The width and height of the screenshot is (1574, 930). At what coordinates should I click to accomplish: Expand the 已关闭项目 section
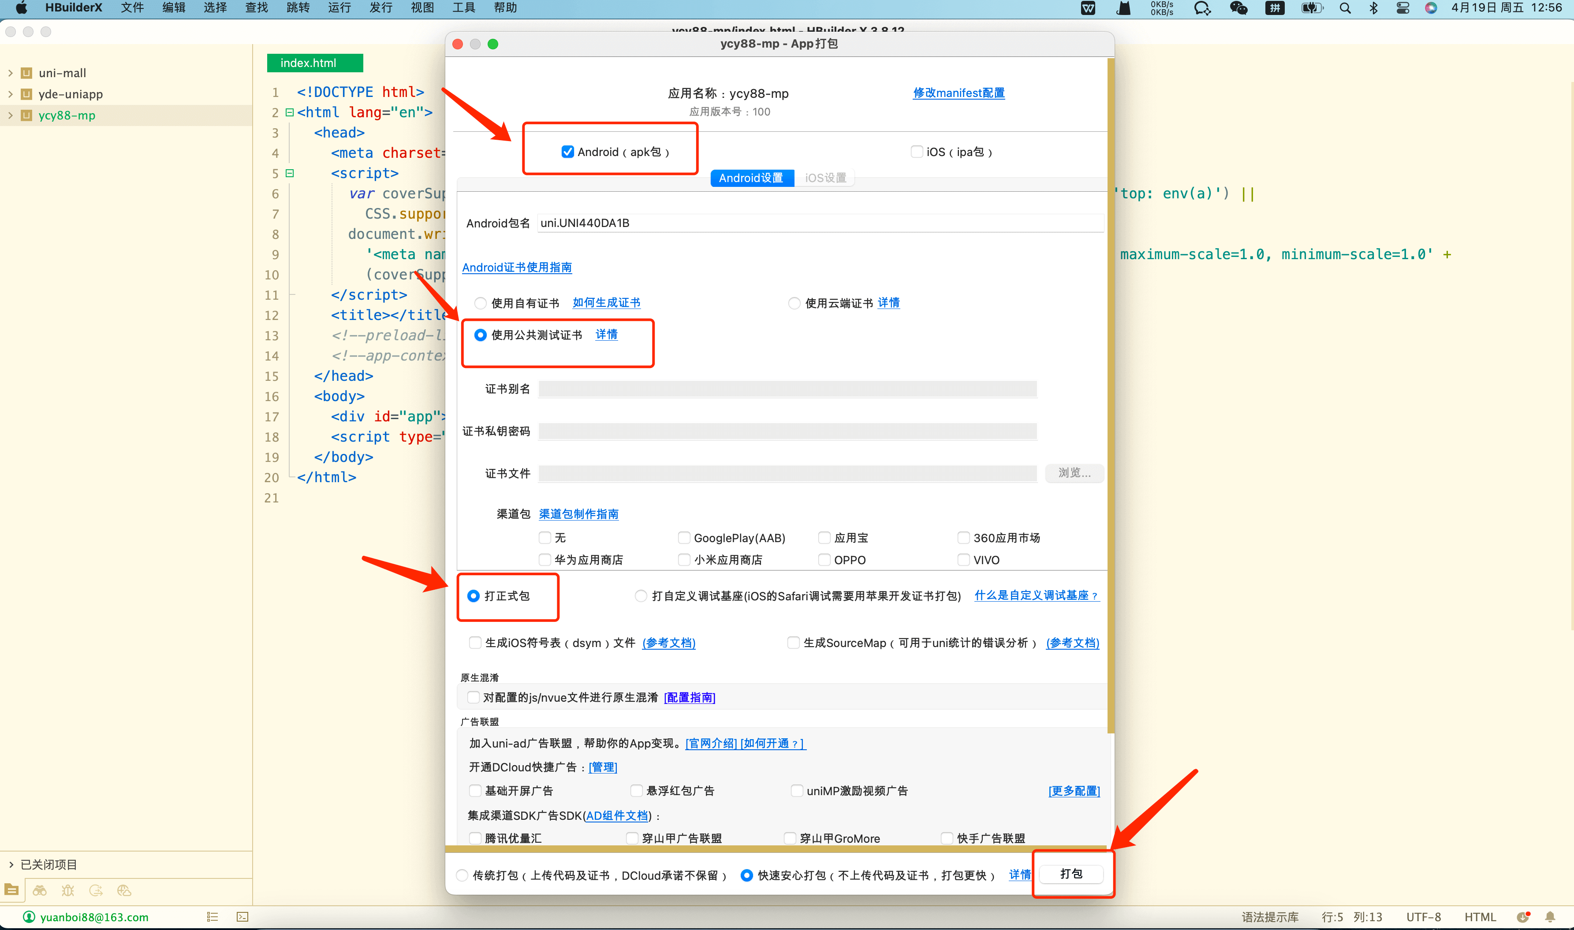11,864
